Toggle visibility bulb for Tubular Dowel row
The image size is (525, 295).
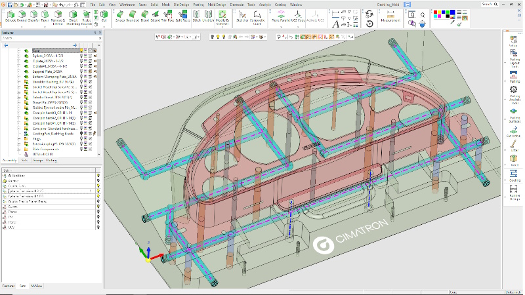click(x=81, y=97)
